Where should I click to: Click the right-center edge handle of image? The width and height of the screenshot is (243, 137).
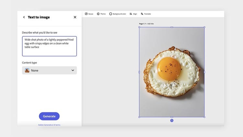point(204,72)
